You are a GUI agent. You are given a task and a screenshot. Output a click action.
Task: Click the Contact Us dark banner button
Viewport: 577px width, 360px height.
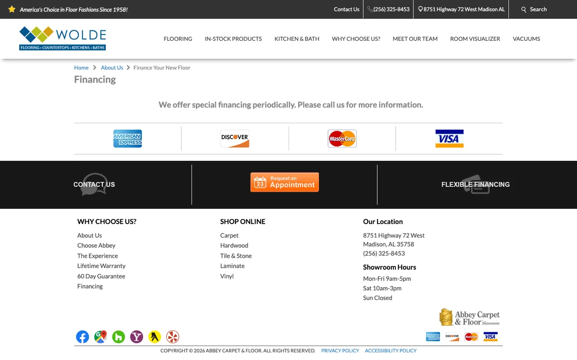(94, 184)
